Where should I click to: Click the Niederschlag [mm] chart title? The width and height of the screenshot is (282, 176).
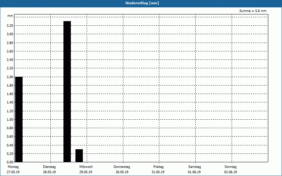[142, 3]
